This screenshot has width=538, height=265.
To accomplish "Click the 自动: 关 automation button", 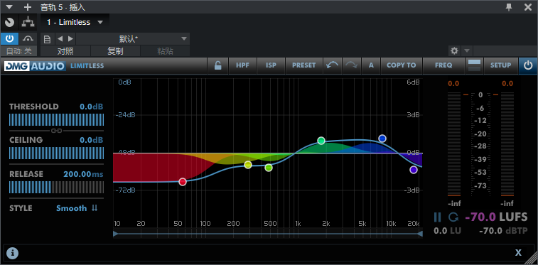I will [19, 51].
